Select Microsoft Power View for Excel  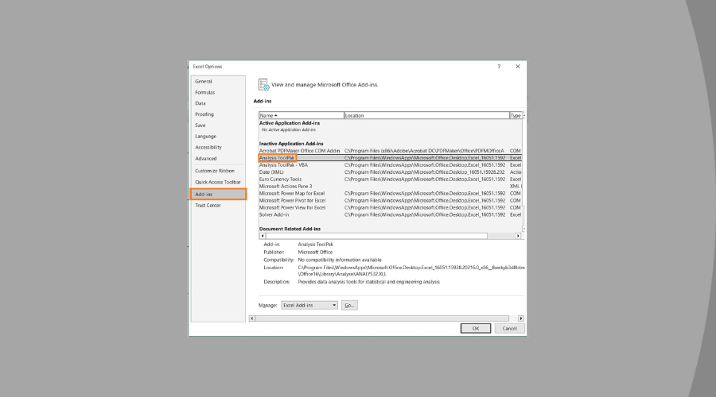pos(390,207)
